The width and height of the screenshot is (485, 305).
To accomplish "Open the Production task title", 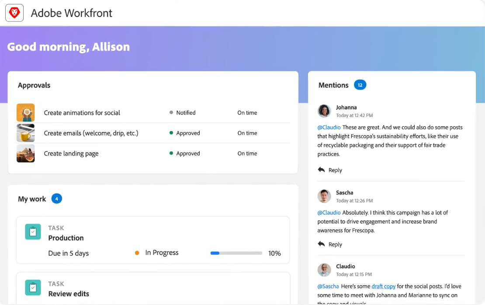I will pos(66,238).
